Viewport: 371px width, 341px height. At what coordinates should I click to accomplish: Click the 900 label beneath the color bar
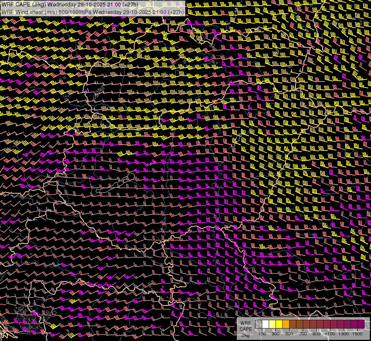coord(316,334)
